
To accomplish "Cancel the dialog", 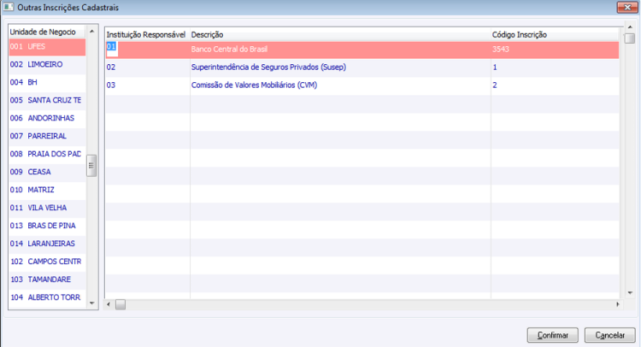I will pyautogui.click(x=610, y=335).
